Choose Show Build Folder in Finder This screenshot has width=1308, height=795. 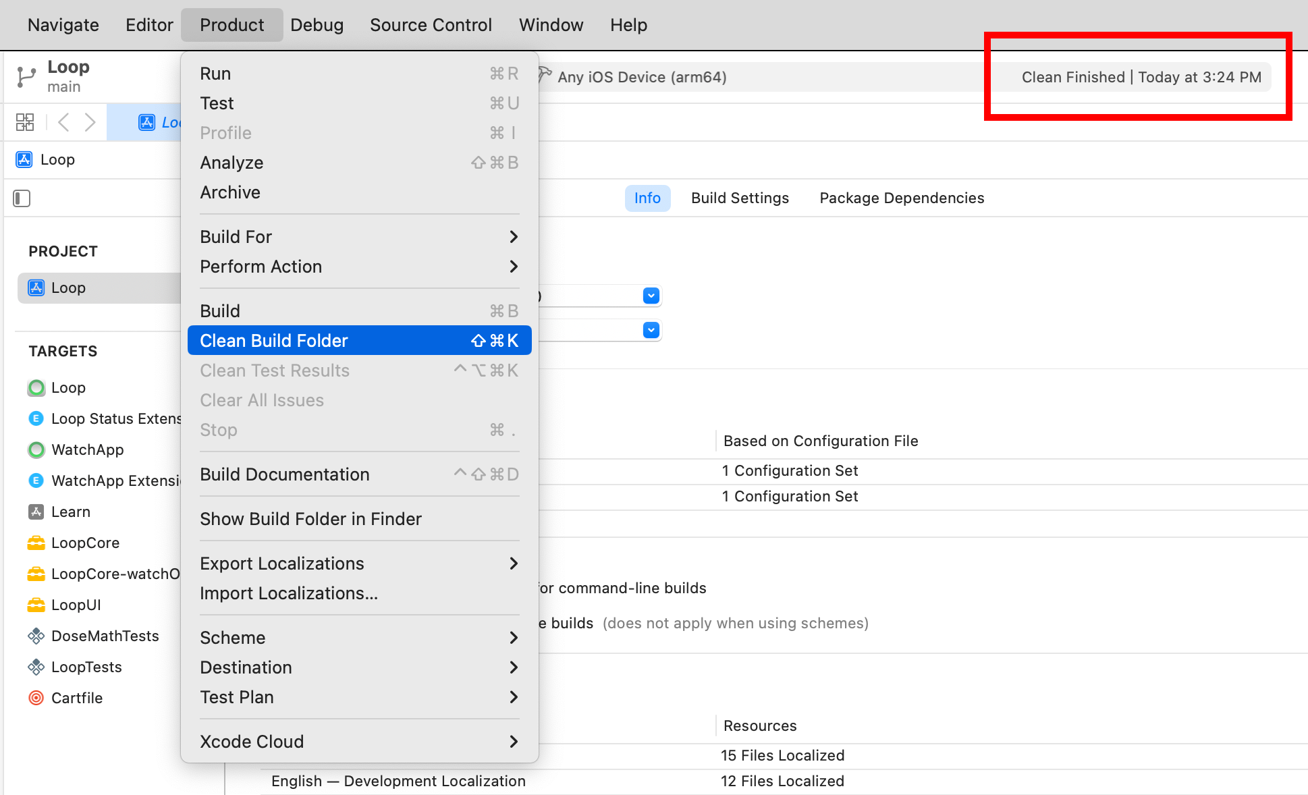(x=360, y=519)
